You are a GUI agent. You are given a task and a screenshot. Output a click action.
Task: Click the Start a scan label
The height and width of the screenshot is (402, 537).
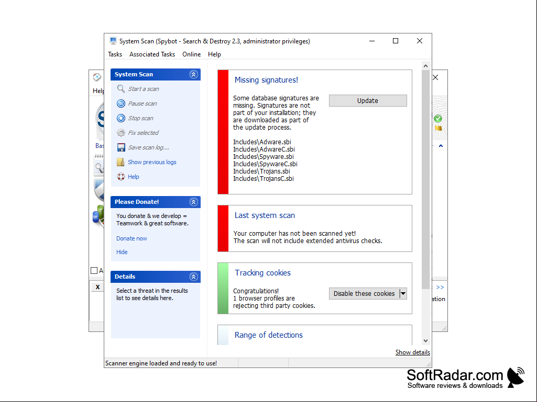(x=144, y=89)
